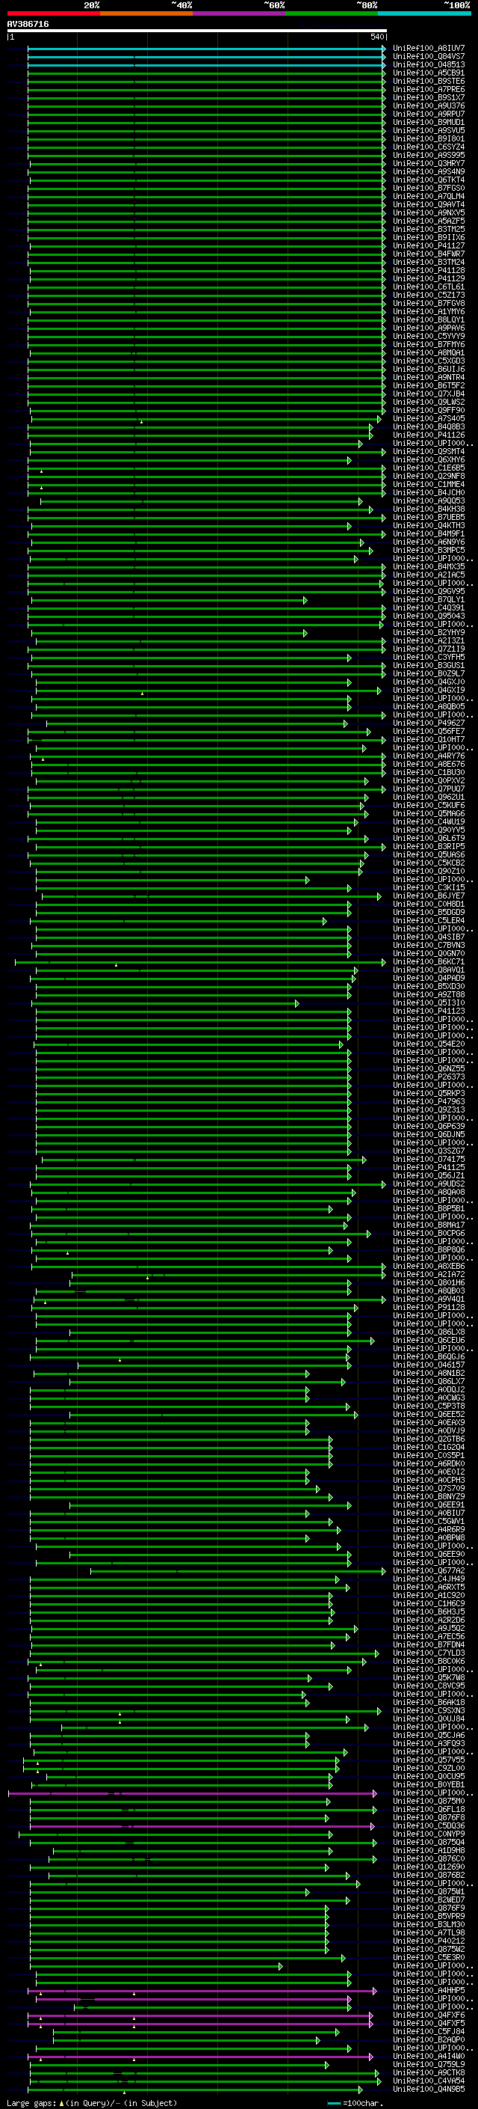Click the cyan 100char scale bar
478x2109 pixels.
point(333,2103)
